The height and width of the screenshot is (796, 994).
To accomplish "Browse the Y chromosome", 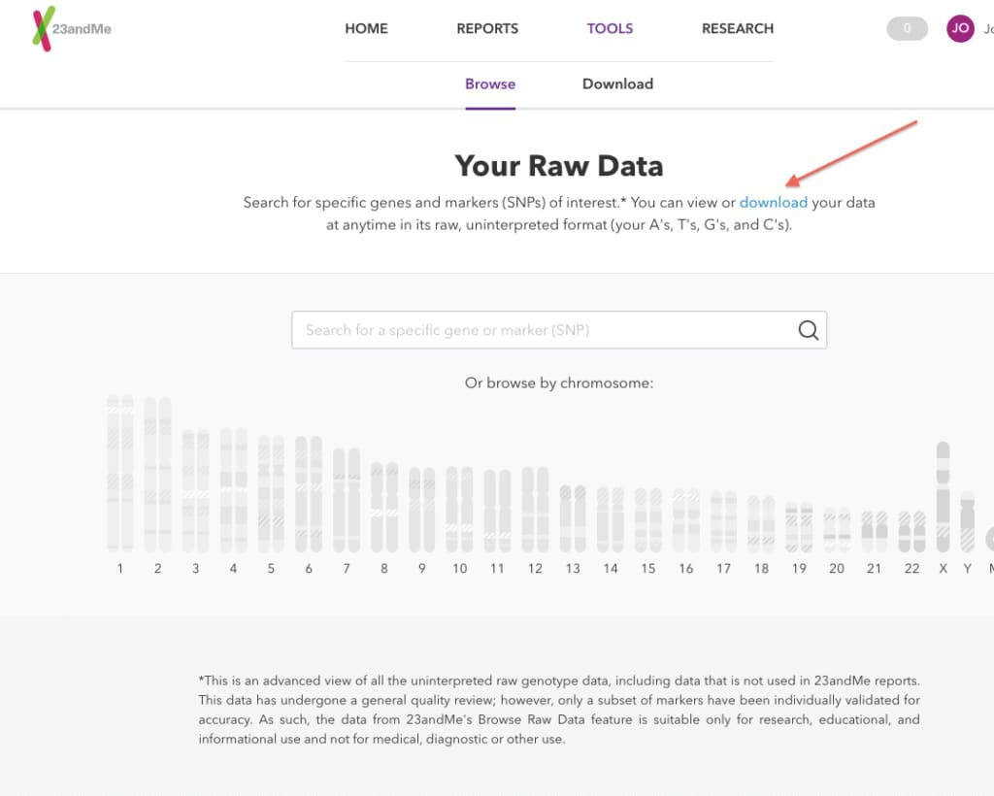I will tap(967, 519).
